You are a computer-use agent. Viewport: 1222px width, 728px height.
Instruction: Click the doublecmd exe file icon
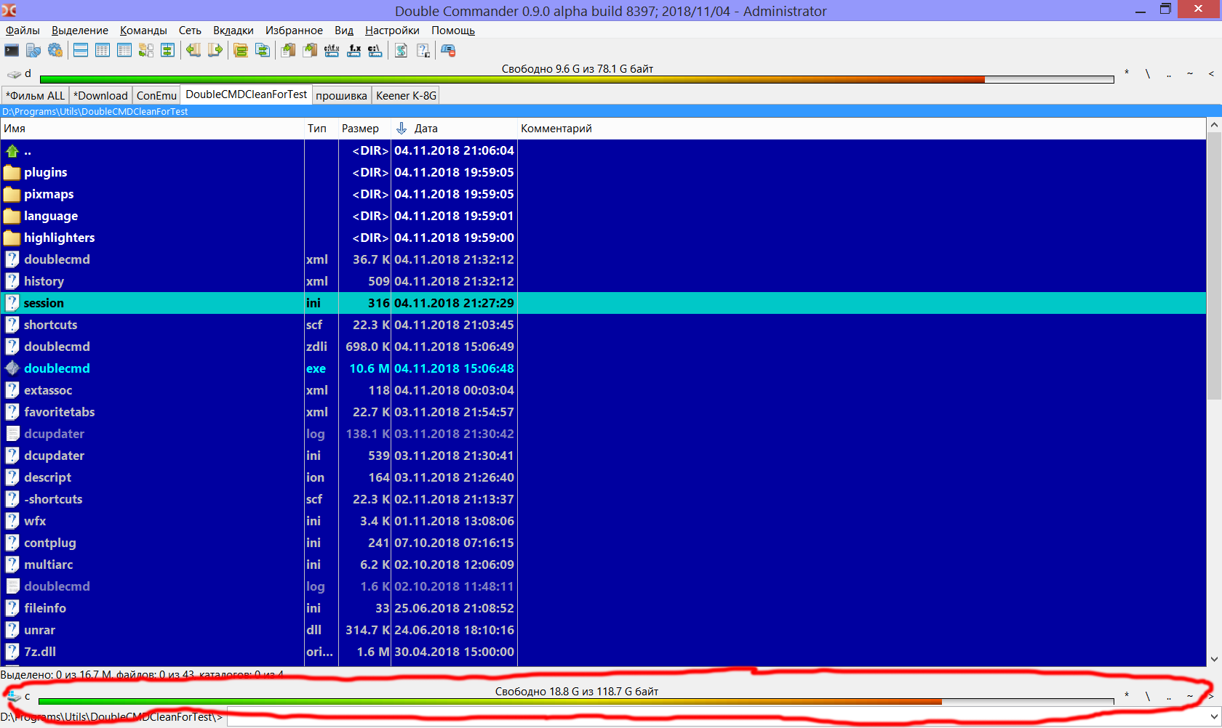pyautogui.click(x=12, y=368)
